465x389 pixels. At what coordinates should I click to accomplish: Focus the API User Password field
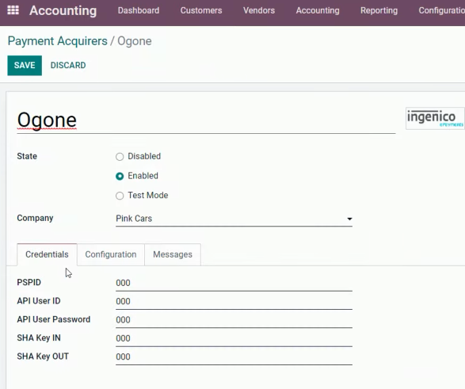(234, 319)
